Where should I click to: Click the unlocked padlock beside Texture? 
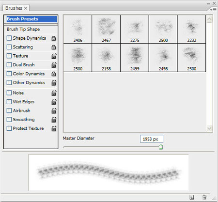point(54,56)
